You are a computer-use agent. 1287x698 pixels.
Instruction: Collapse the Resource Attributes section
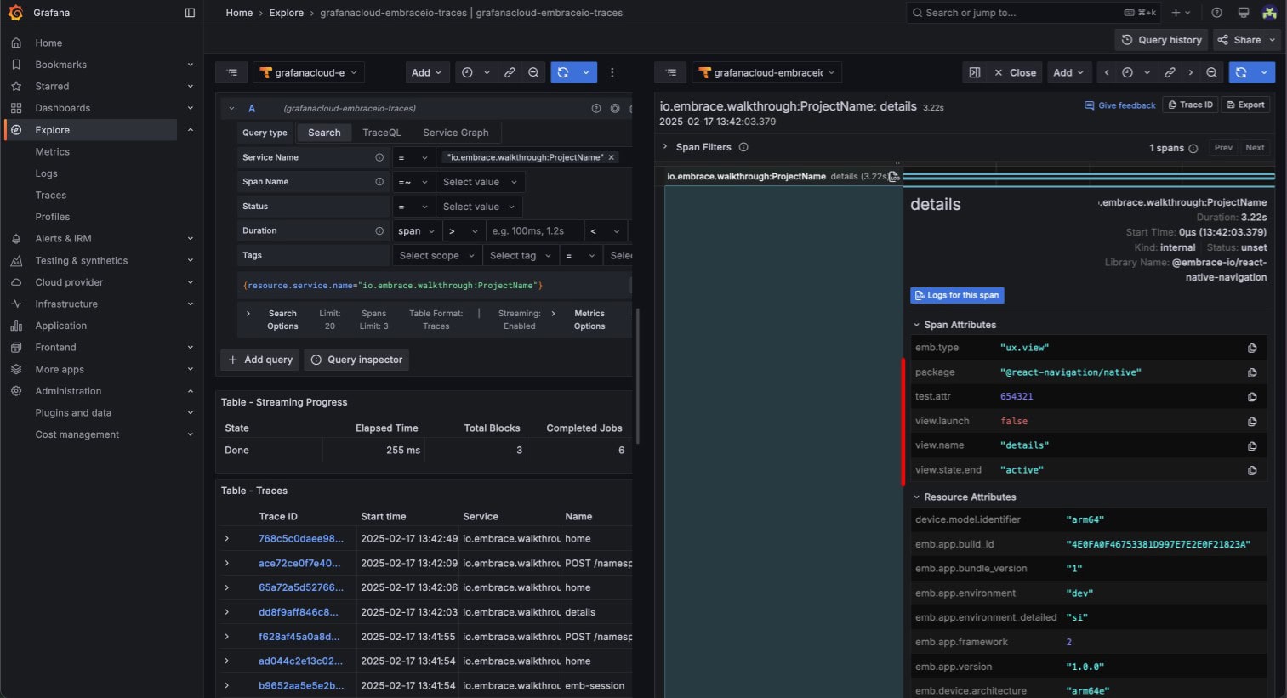pos(916,497)
